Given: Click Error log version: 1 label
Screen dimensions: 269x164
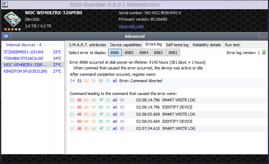Looking at the screenshot, I should coord(243,53).
